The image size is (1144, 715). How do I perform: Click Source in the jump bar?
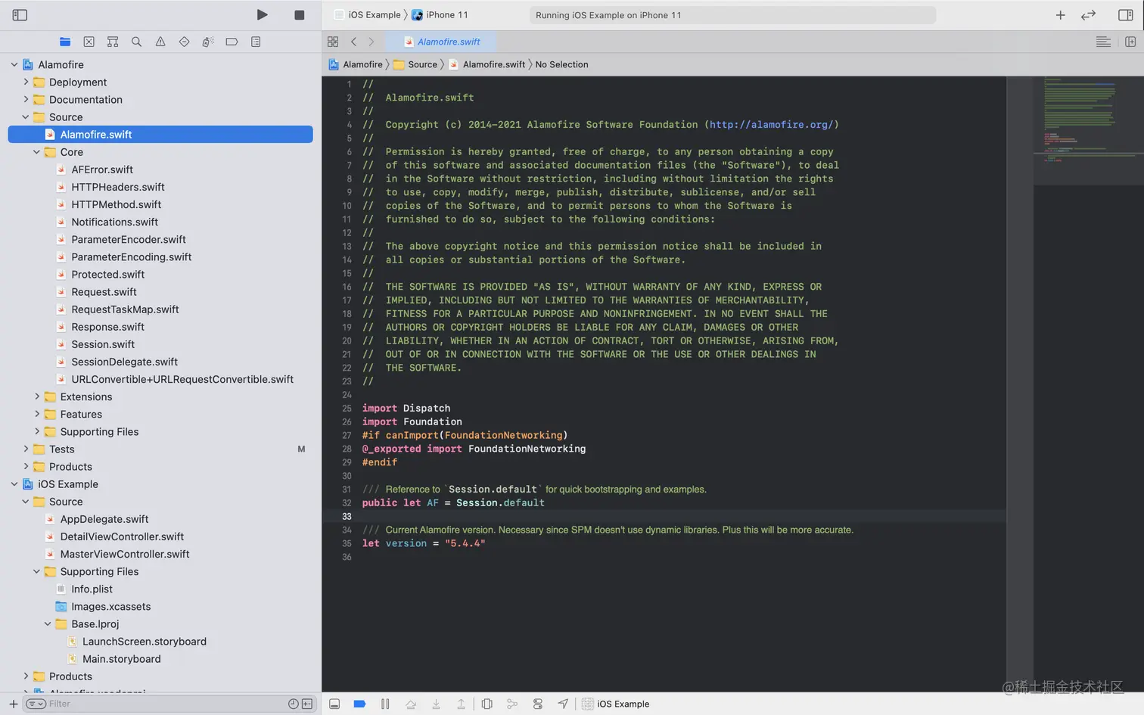(x=415, y=64)
